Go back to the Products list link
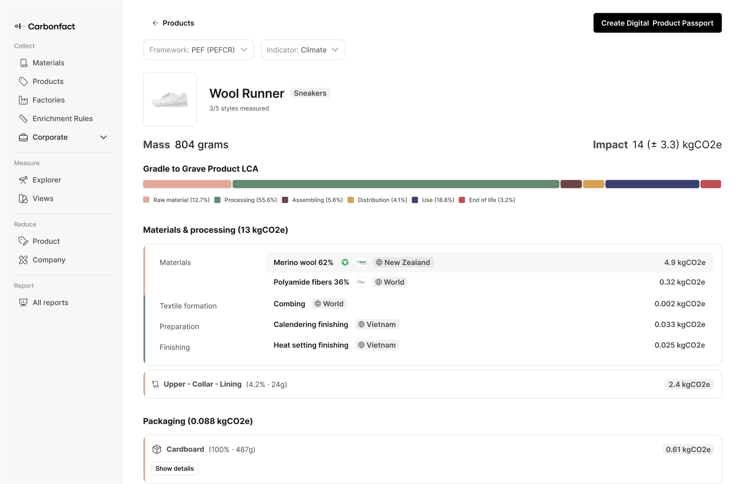745x484 pixels. (178, 23)
